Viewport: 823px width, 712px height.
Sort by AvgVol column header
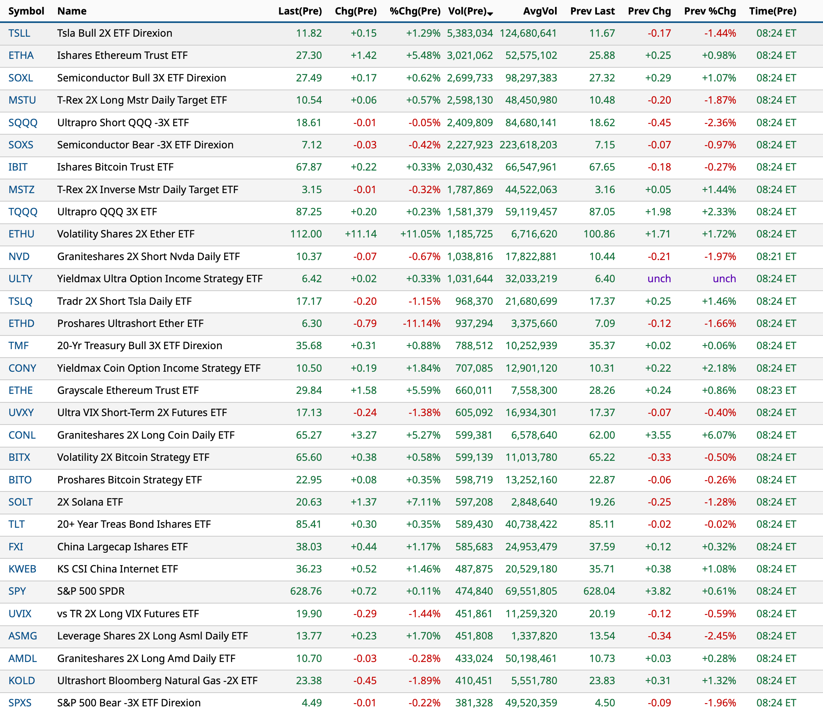coord(540,11)
